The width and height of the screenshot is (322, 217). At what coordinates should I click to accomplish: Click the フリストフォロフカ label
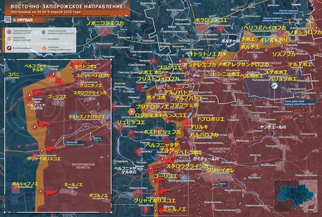158,78
